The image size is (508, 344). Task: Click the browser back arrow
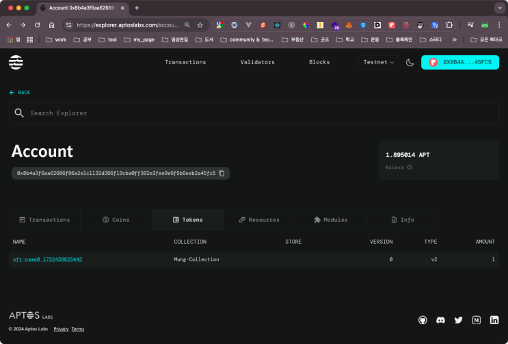click(9, 25)
